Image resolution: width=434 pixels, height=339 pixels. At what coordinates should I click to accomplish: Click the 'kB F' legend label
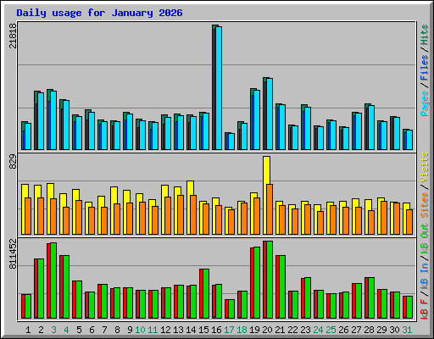425,309
